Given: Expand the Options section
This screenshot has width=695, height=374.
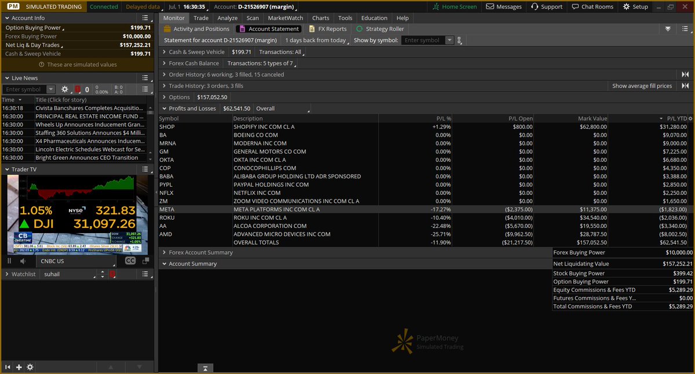Looking at the screenshot, I should click(164, 97).
